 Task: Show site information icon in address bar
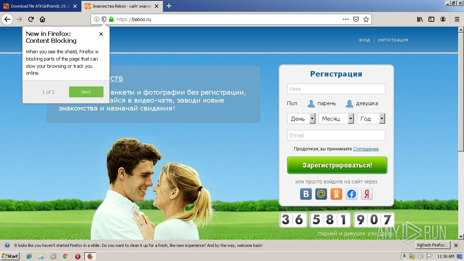(x=96, y=19)
